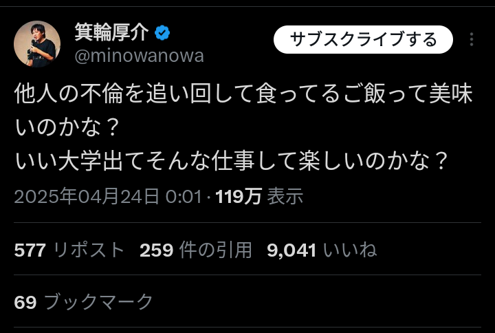The width and height of the screenshot is (495, 333).
Task: Click the 2025年04月24日 0:01 timestamp
Action: click(108, 196)
